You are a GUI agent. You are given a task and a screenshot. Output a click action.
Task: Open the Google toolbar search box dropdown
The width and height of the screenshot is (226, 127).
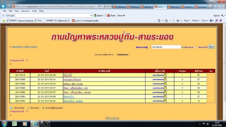click(91, 15)
